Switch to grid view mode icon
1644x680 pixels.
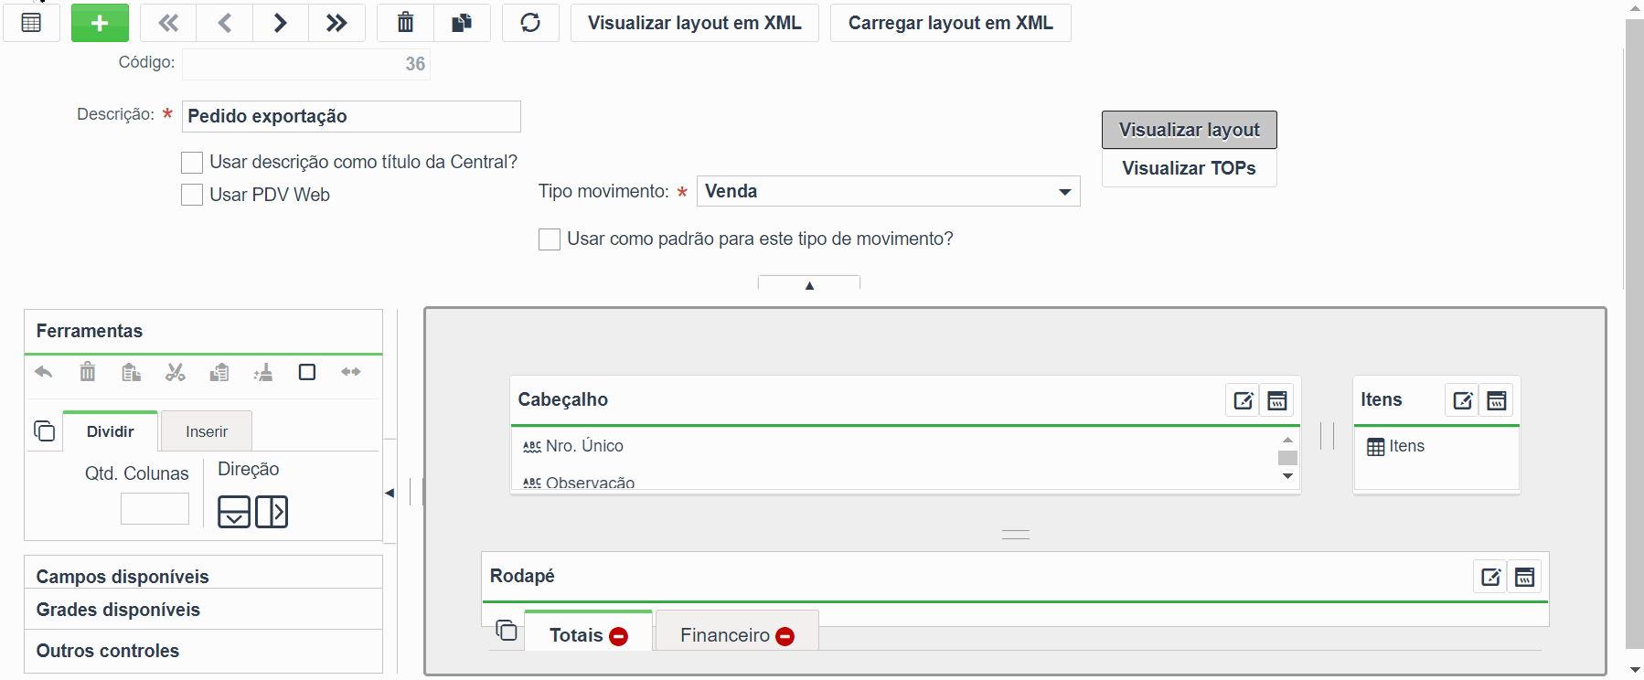click(31, 23)
